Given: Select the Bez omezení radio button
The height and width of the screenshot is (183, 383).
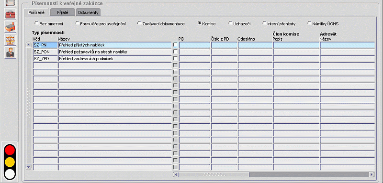Looking at the screenshot, I should (x=36, y=23).
